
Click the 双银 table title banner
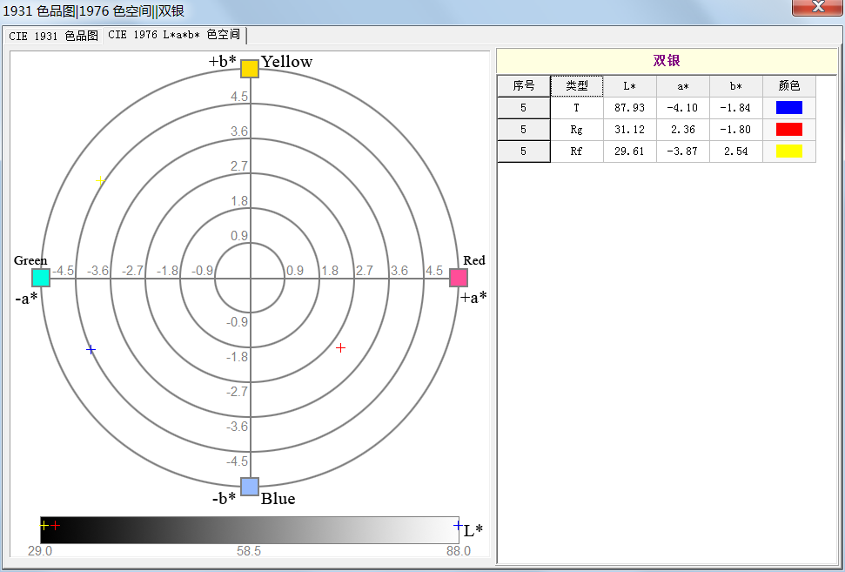667,61
